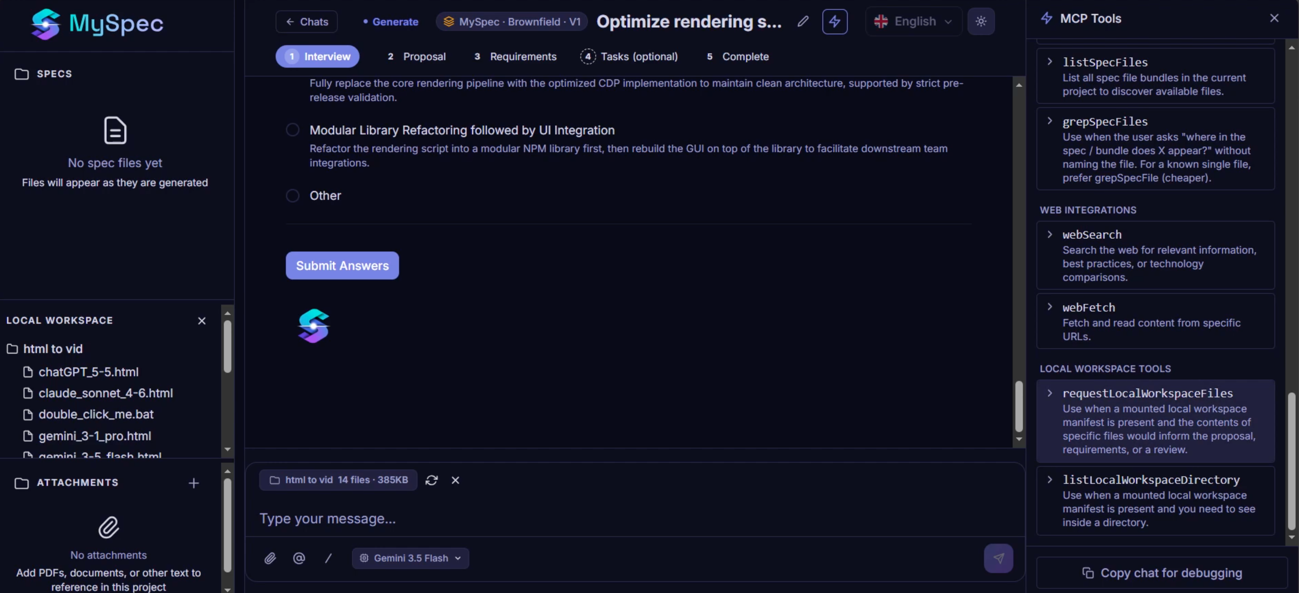The width and height of the screenshot is (1299, 593).
Task: Expand the webFetch tool
Action: [1049, 307]
